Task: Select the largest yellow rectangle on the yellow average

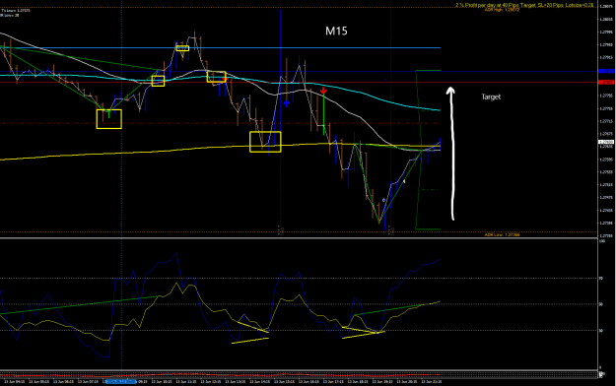Action: coord(265,142)
